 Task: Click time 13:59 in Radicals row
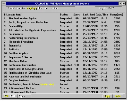pyautogui.click(x=104, y=50)
